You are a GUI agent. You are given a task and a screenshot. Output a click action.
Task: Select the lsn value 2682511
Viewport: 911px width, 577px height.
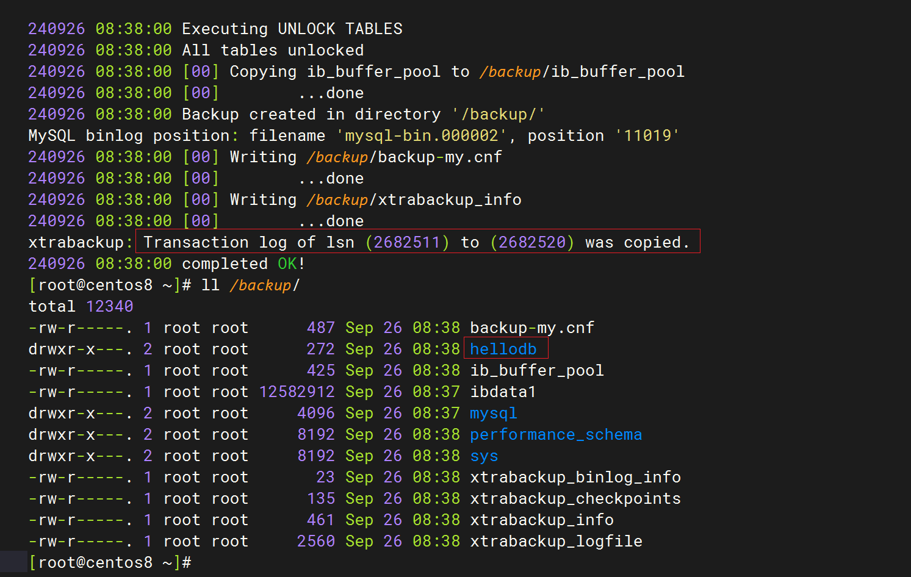(x=407, y=243)
